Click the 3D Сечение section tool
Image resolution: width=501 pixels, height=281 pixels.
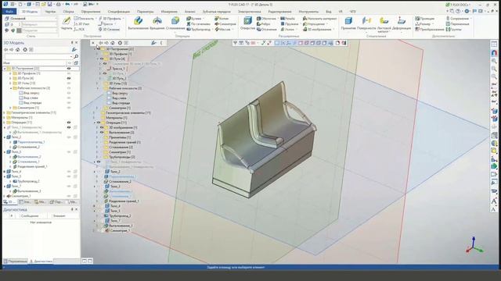pos(109,30)
